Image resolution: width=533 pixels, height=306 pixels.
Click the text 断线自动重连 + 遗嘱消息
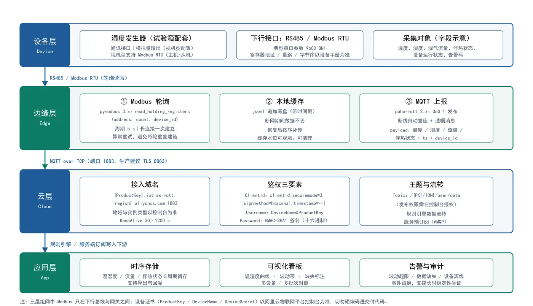click(x=426, y=120)
